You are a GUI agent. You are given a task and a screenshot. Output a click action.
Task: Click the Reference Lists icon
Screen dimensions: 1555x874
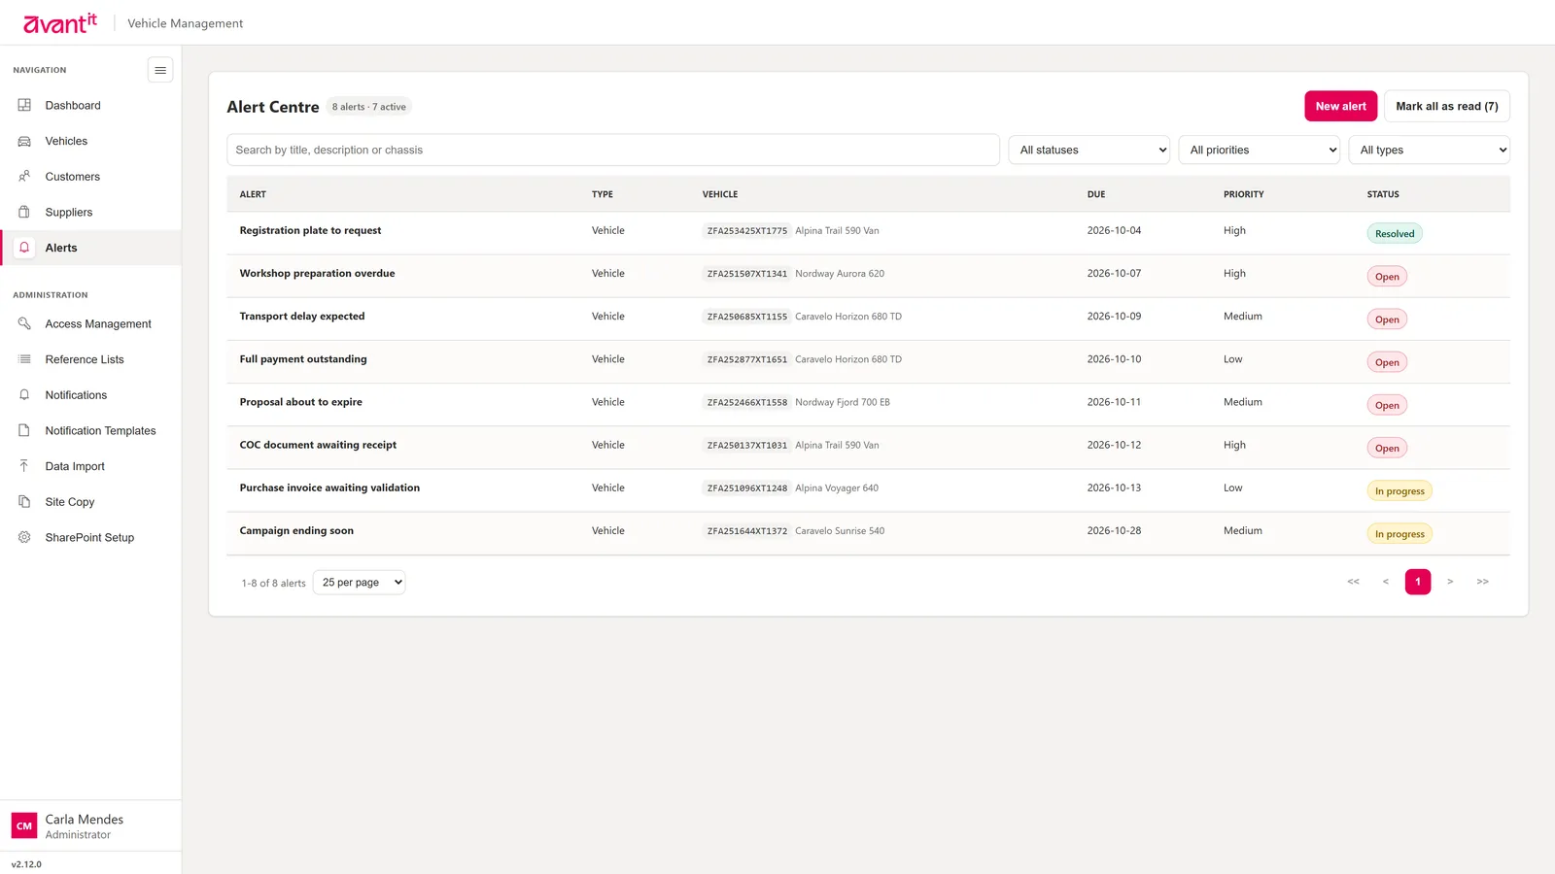pos(24,359)
